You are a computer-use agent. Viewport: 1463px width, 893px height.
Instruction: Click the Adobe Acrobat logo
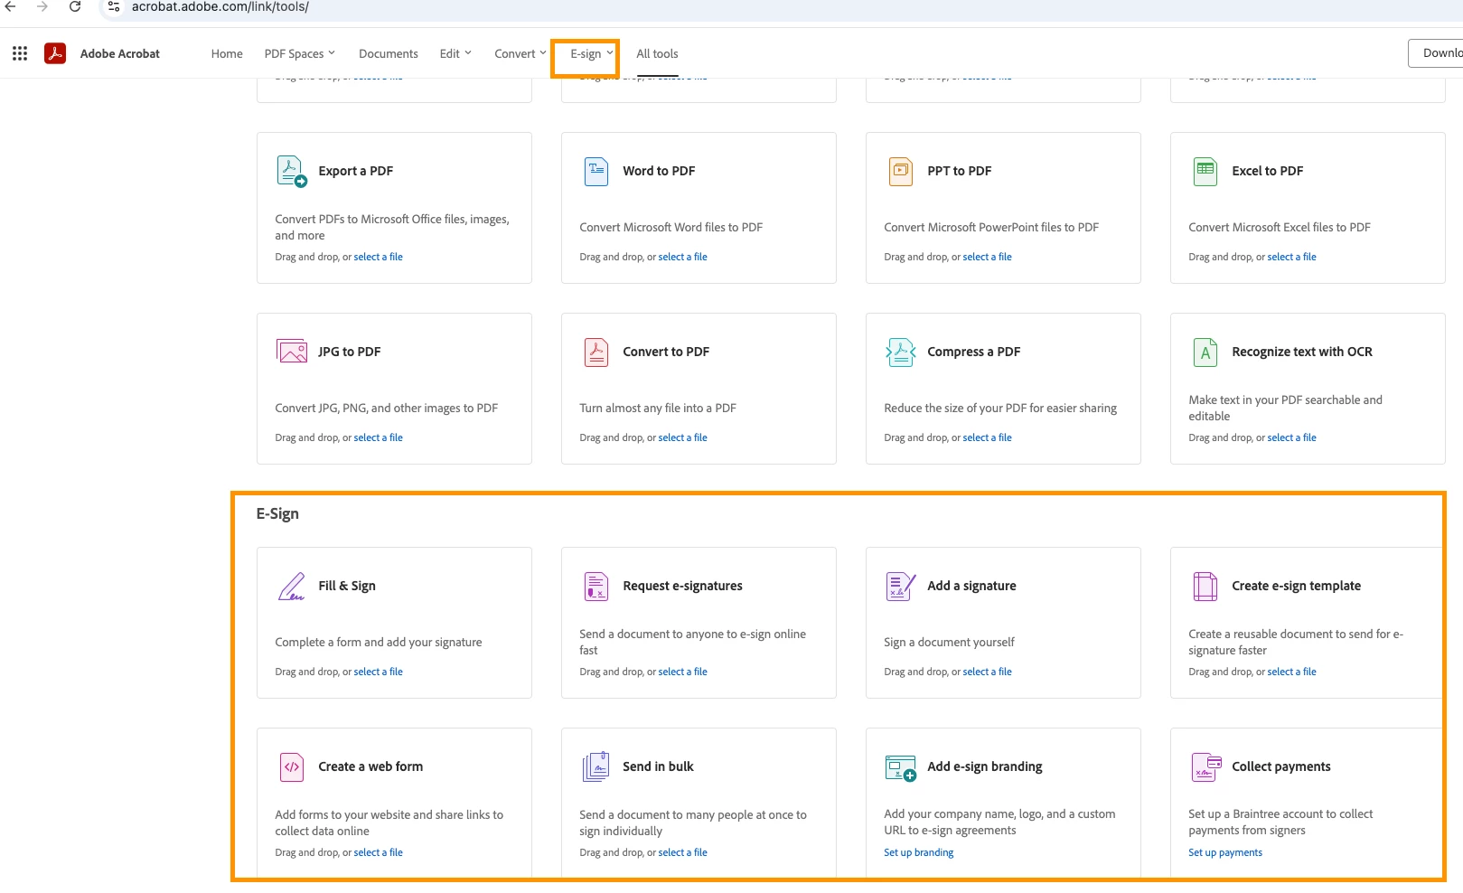[x=55, y=53]
